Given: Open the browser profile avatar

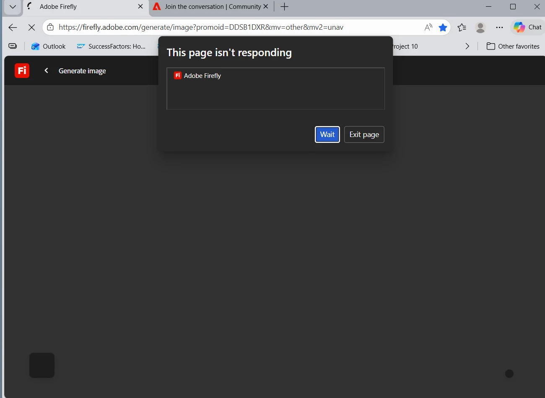Looking at the screenshot, I should click(x=480, y=28).
